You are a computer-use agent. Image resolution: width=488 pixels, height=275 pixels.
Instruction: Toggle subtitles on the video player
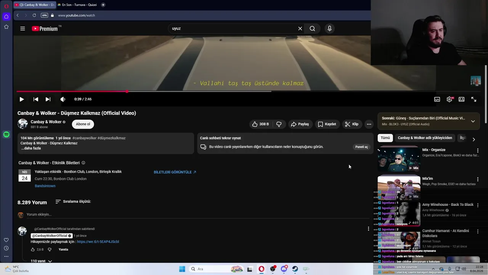coord(437,99)
